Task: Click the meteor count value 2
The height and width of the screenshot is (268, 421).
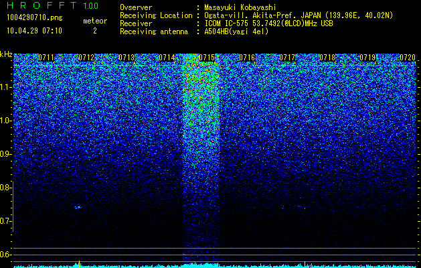Action: pyautogui.click(x=95, y=31)
